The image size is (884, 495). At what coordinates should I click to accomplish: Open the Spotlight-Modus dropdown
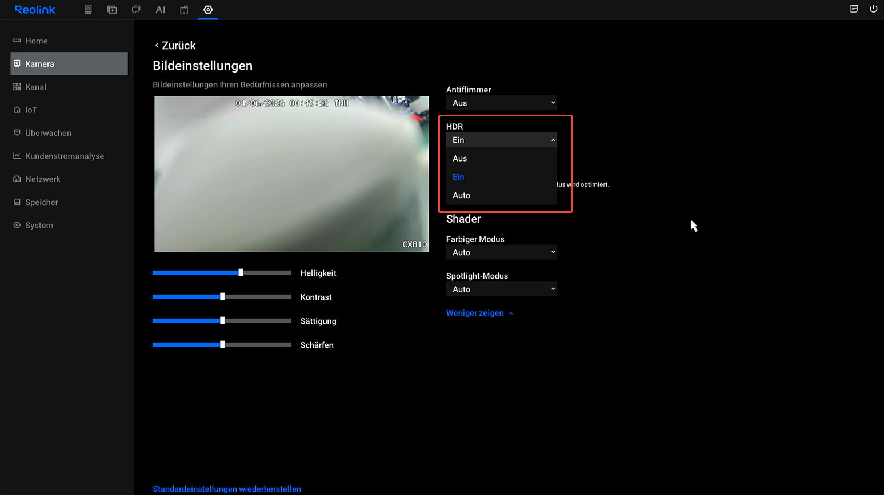pos(501,289)
